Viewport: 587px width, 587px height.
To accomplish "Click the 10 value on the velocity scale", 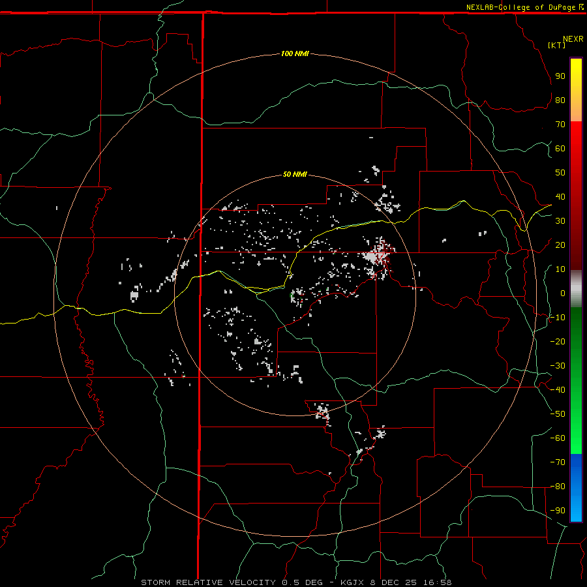I will click(x=560, y=269).
